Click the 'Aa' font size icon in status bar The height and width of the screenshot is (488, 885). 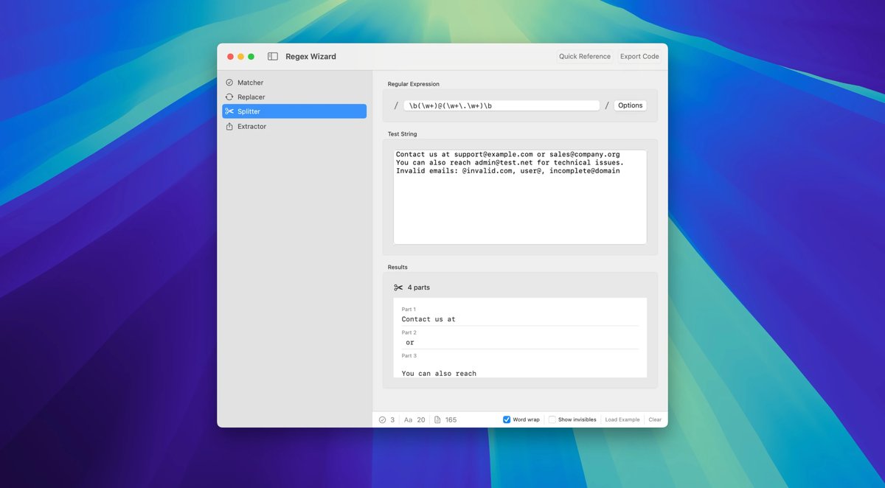(x=408, y=419)
